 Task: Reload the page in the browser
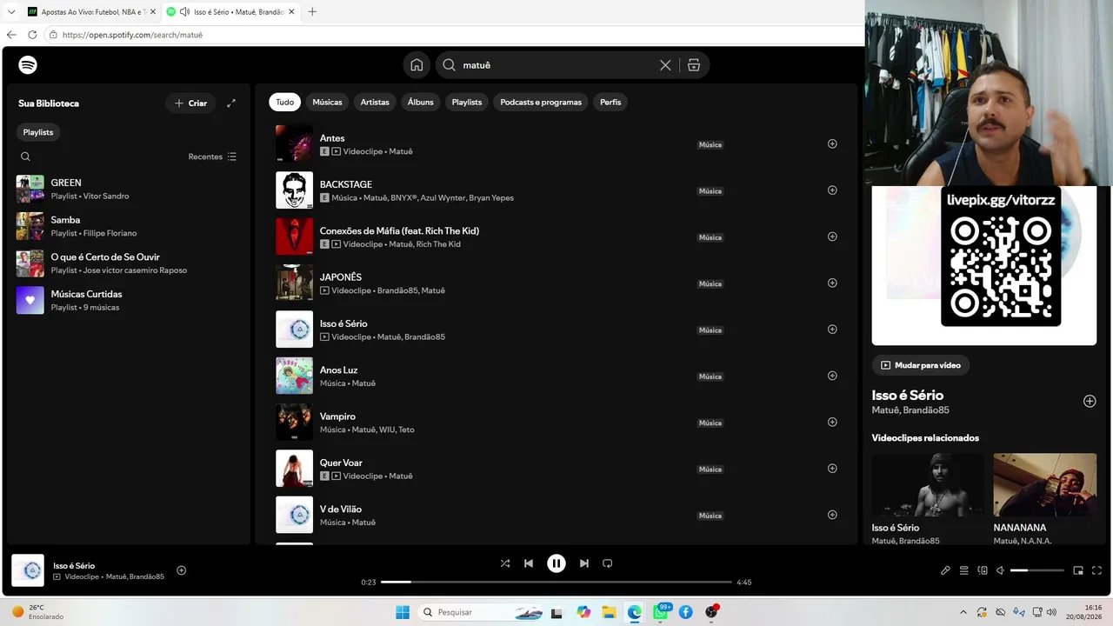coord(32,35)
